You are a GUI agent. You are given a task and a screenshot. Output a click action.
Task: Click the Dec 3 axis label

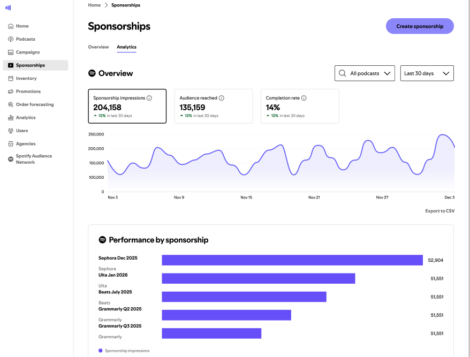point(449,198)
